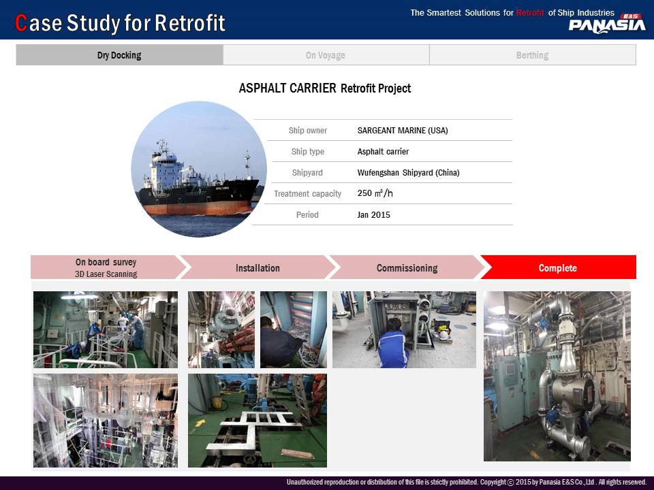Click the 'Ship owner' label
Screen dimensions: 654x490
coord(308,131)
